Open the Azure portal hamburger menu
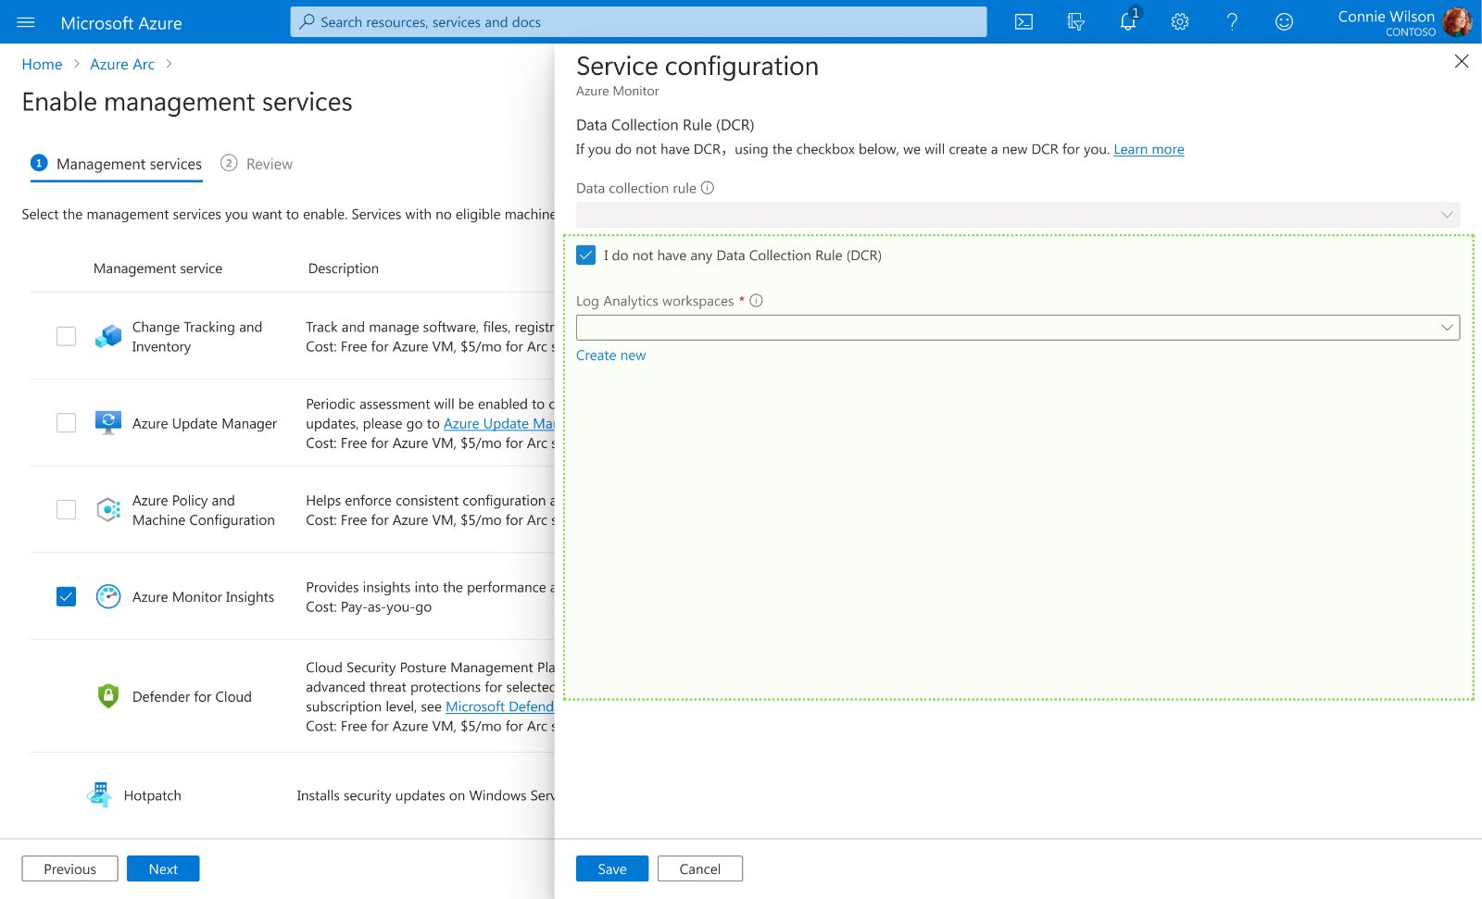The width and height of the screenshot is (1482, 899). tap(26, 22)
